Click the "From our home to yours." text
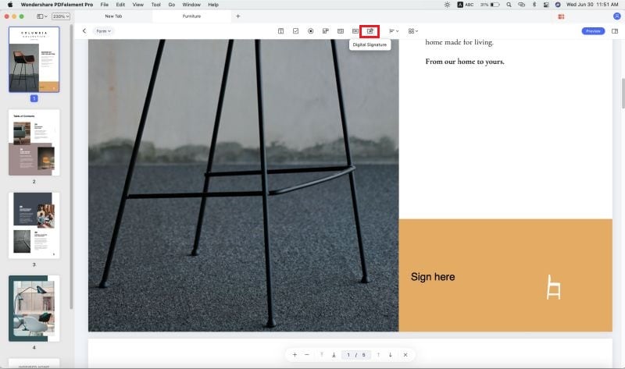Screen dimensions: 625x369 click(x=465, y=62)
